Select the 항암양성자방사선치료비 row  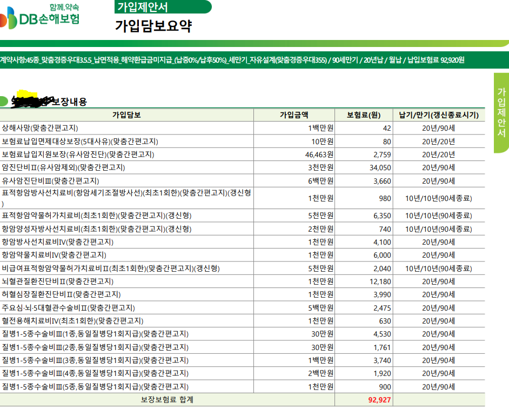[x=243, y=229]
